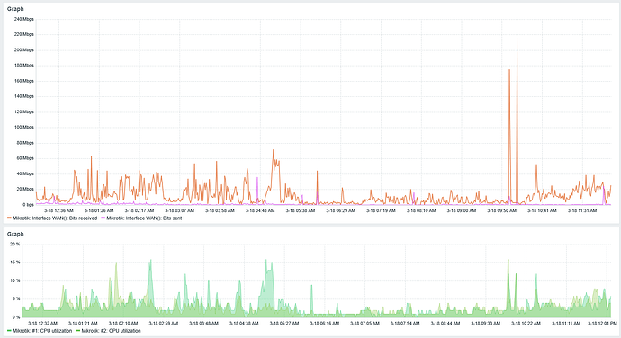Viewport: 621px width, 338px height.
Task: Click the 40 Mbps y-axis label
Action: coord(25,173)
